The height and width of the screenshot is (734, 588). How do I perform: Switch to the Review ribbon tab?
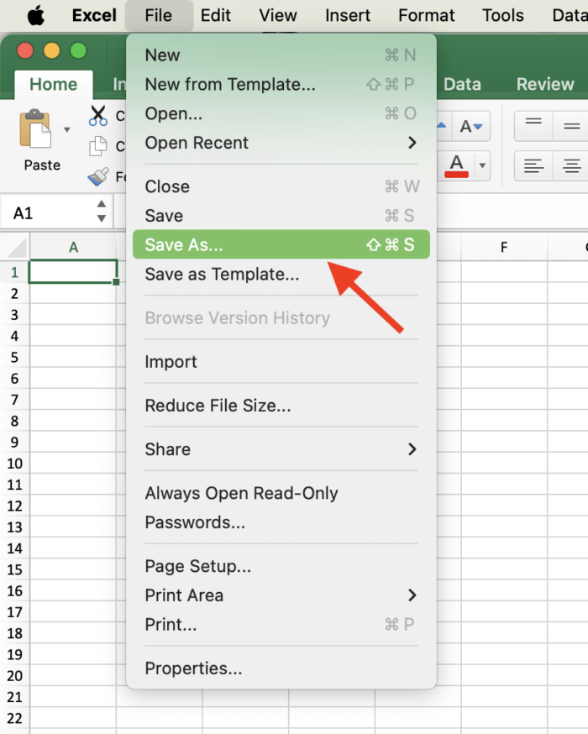[x=544, y=84]
